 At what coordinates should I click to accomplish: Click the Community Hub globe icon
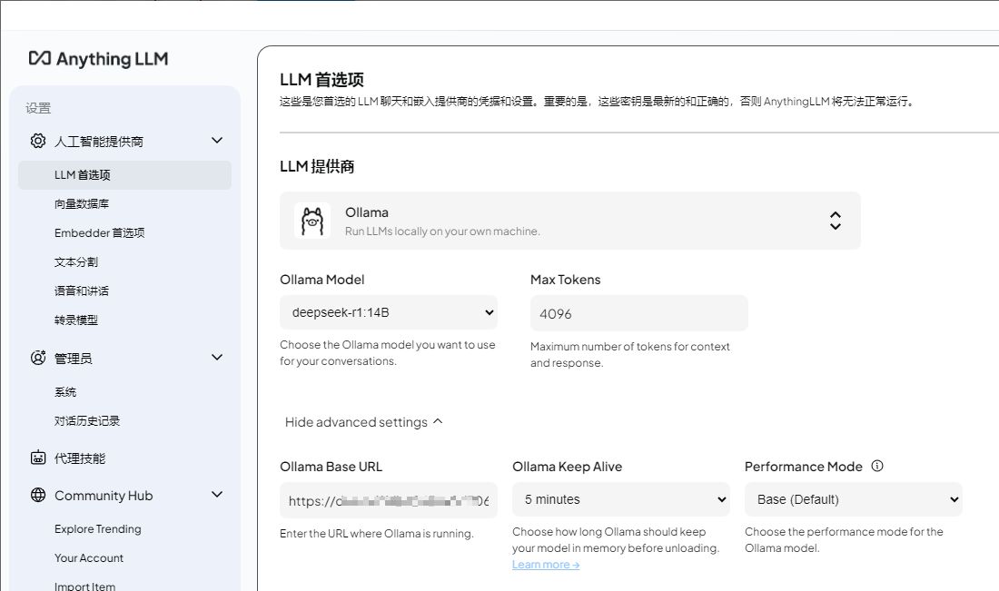click(x=38, y=495)
